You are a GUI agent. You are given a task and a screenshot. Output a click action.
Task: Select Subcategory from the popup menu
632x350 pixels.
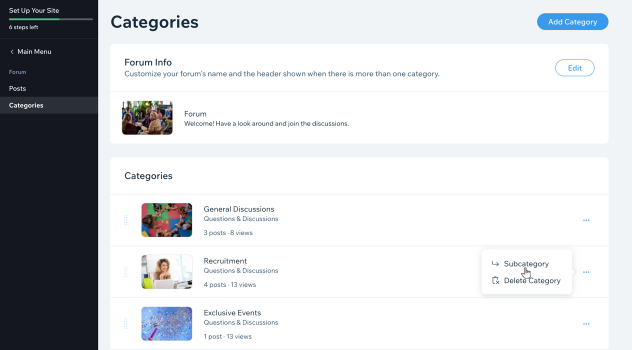tap(526, 263)
